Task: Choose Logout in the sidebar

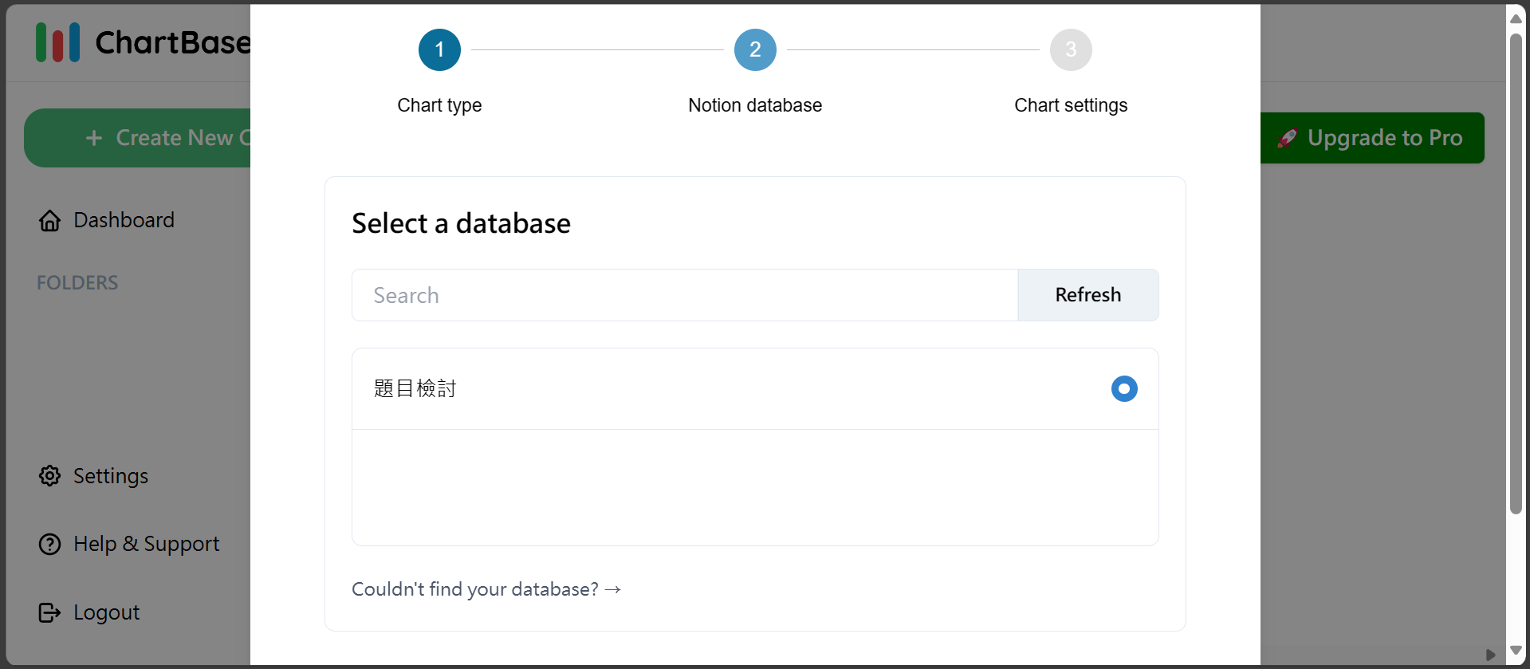Action: 89,612
